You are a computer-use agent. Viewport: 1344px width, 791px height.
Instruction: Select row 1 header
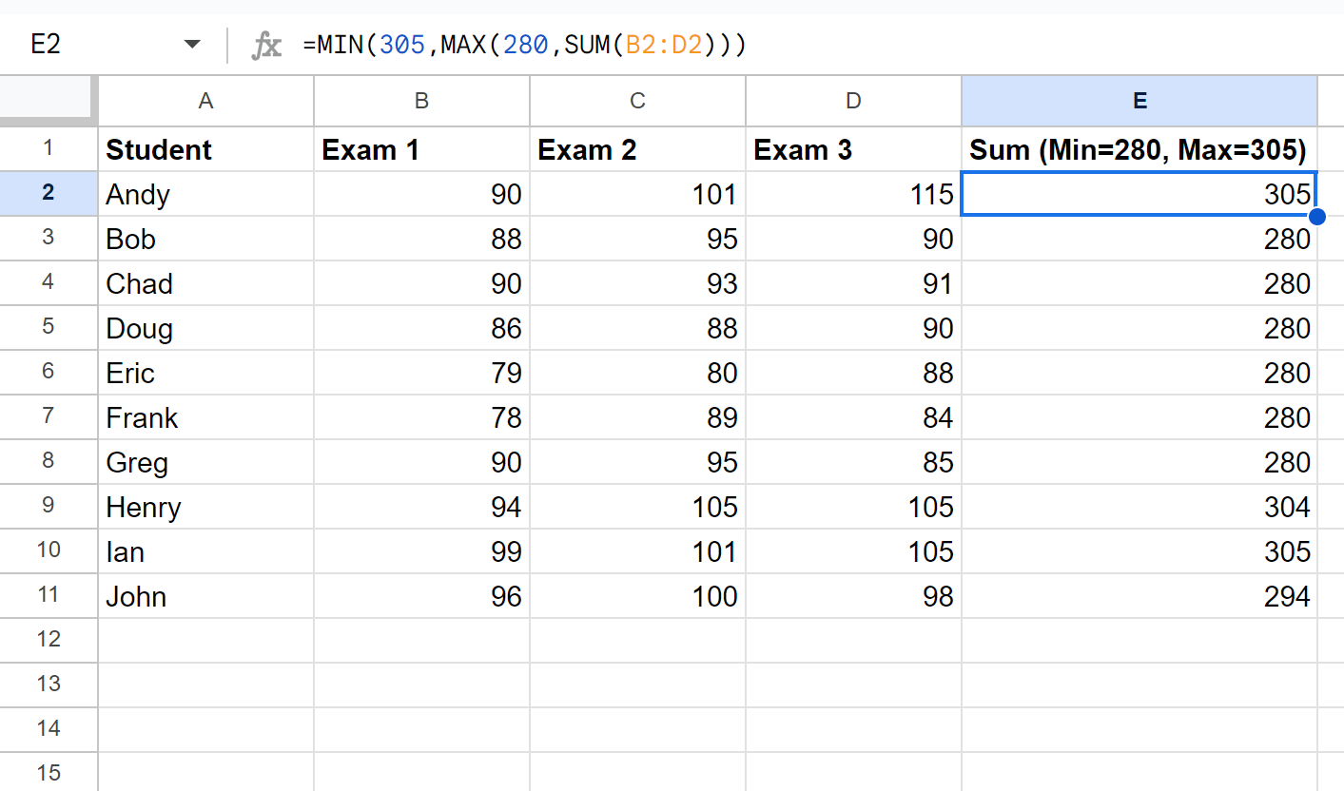coord(49,149)
